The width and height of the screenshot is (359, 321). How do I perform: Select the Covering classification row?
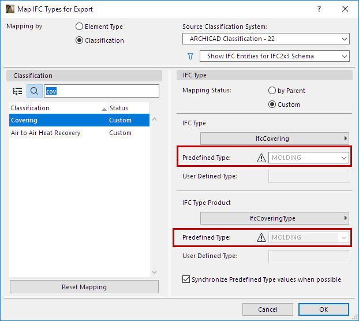coord(79,120)
